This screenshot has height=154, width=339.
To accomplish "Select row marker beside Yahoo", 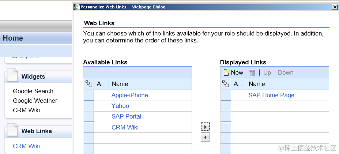I will coord(88,106).
